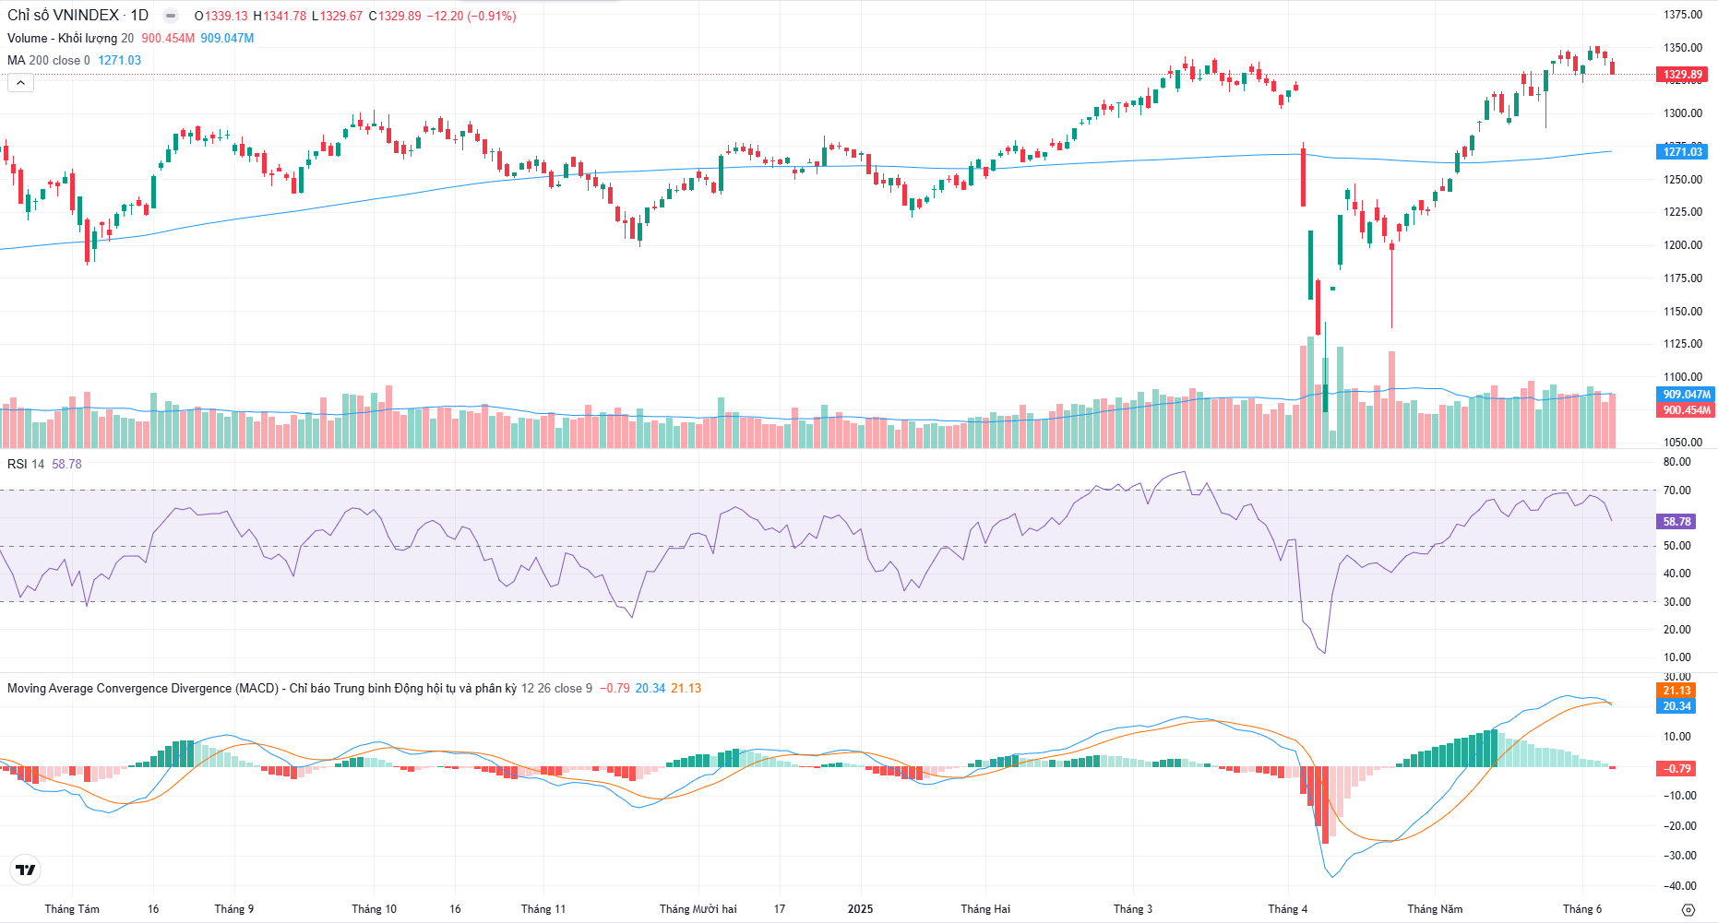Click 909.047M in the Volume legend
Image resolution: width=1718 pixels, height=923 pixels.
(227, 38)
